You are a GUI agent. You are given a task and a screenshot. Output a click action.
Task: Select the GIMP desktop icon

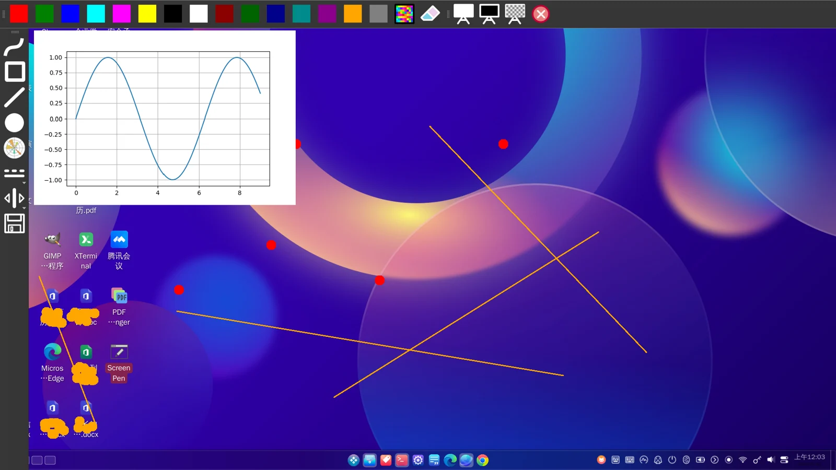pos(52,250)
